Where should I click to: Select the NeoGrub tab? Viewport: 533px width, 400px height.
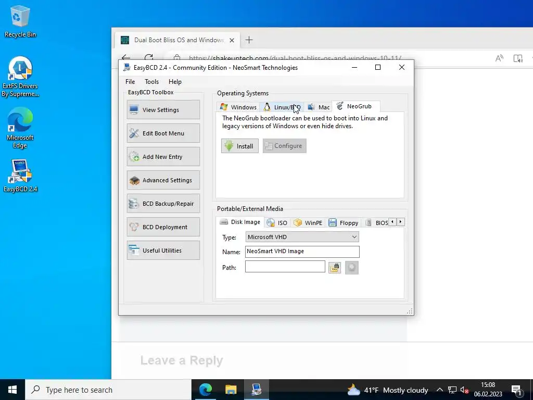click(356, 106)
